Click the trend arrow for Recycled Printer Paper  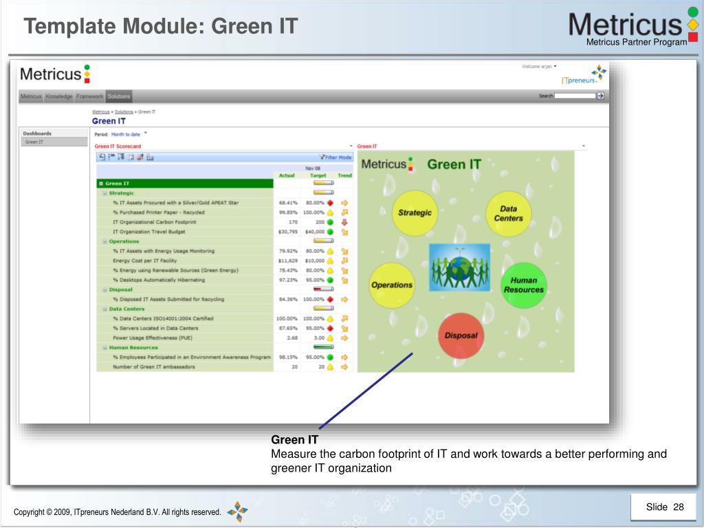pos(344,212)
